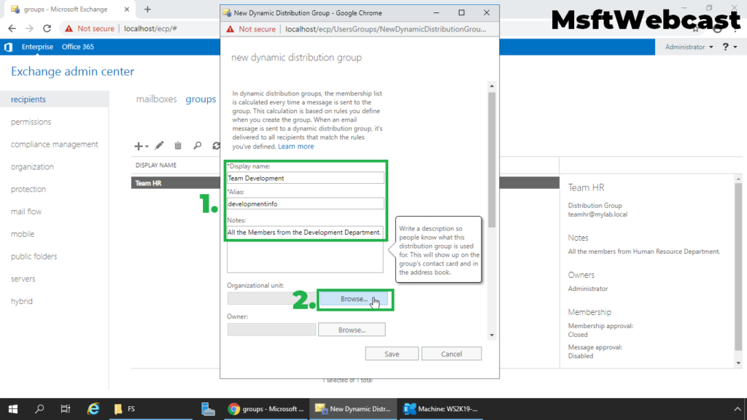The image size is (747, 420).
Task: Click the main browser localhost/ecp address
Action: tap(150, 28)
